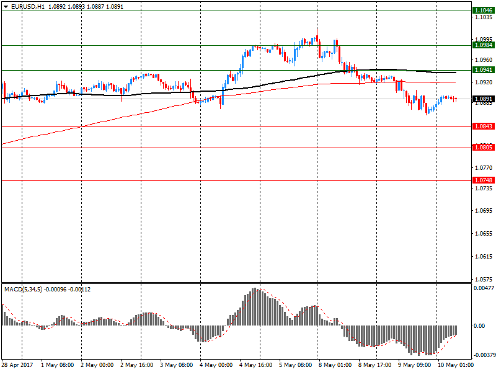
Task: Select the MACD zero level 0.00 label
Action: (x=479, y=326)
